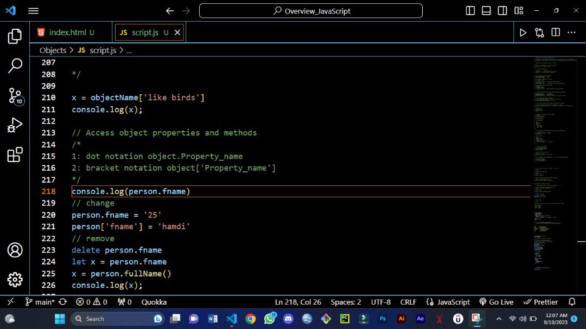Screen dimensions: 586x329
Task: Click the main* branch in status bar
Action: click(40, 302)
